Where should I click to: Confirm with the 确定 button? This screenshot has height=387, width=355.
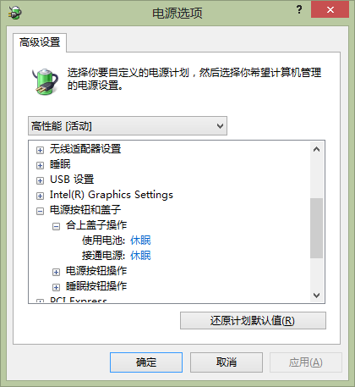pyautogui.click(x=146, y=362)
